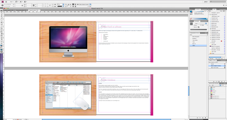
Task: Select the Line tool
Action: pos(1,20)
